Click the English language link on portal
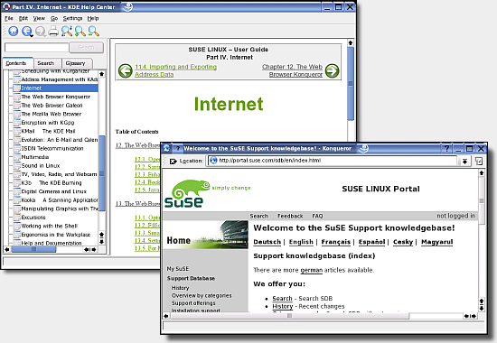Viewport: 497px width, 343px height. 301,242
